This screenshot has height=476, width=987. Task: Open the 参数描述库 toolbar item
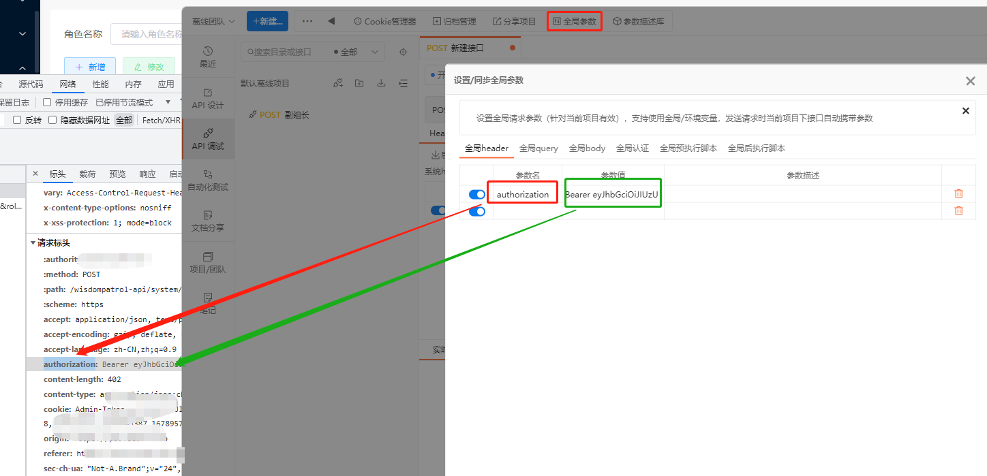(639, 21)
